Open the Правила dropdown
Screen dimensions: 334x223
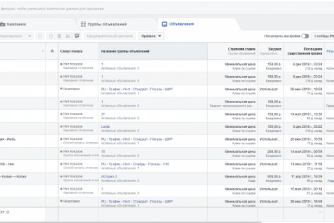[x=152, y=36]
